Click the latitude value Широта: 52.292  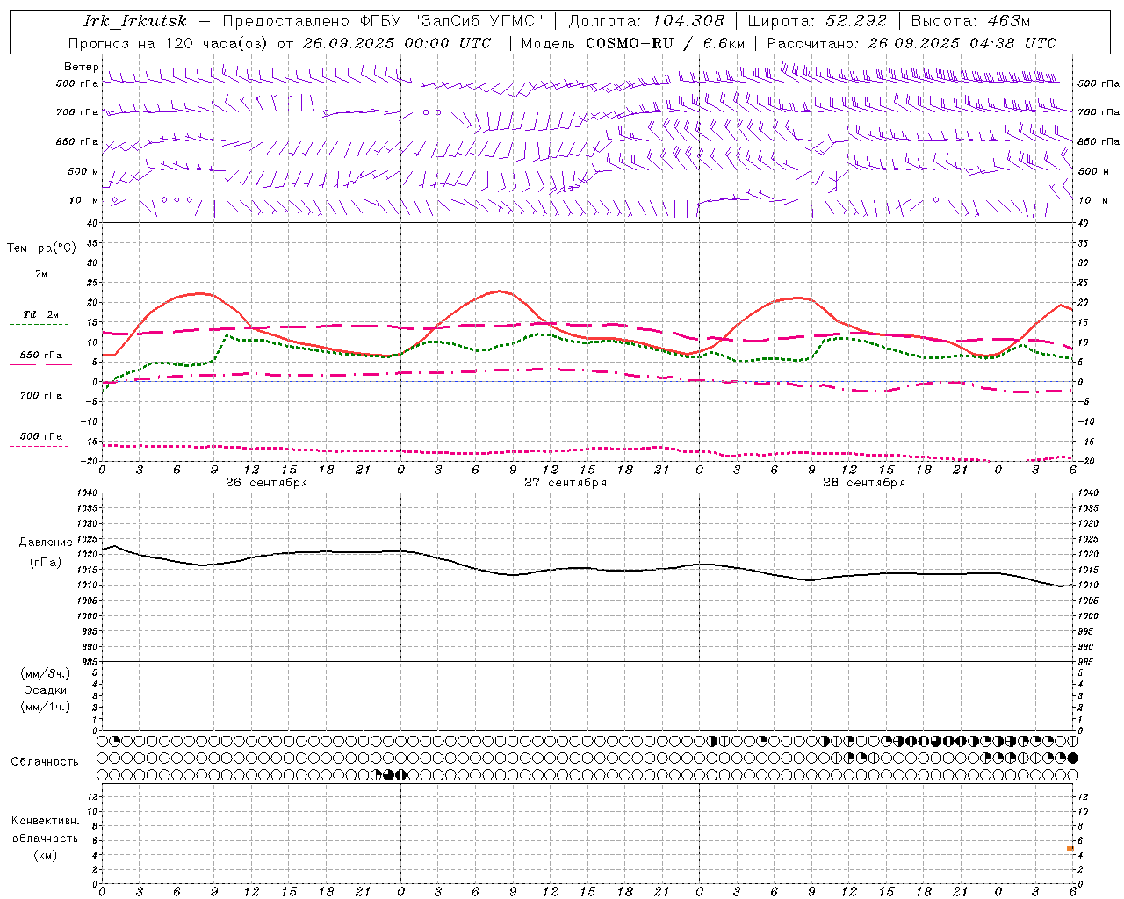pyautogui.click(x=818, y=21)
